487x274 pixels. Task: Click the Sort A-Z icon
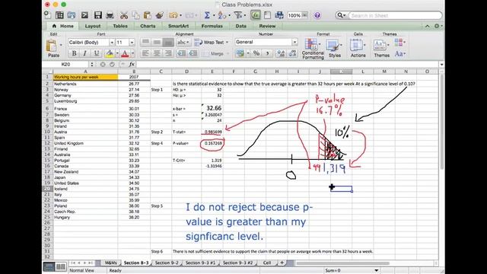221,15
